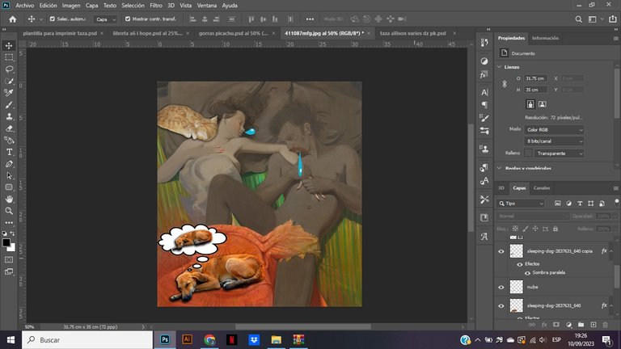The width and height of the screenshot is (621, 349).
Task: Switch to the Canales tab
Action: (542, 188)
